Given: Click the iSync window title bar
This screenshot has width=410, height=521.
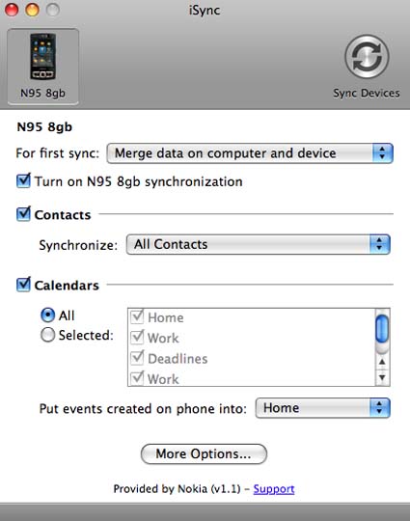Looking at the screenshot, I should pos(205,10).
